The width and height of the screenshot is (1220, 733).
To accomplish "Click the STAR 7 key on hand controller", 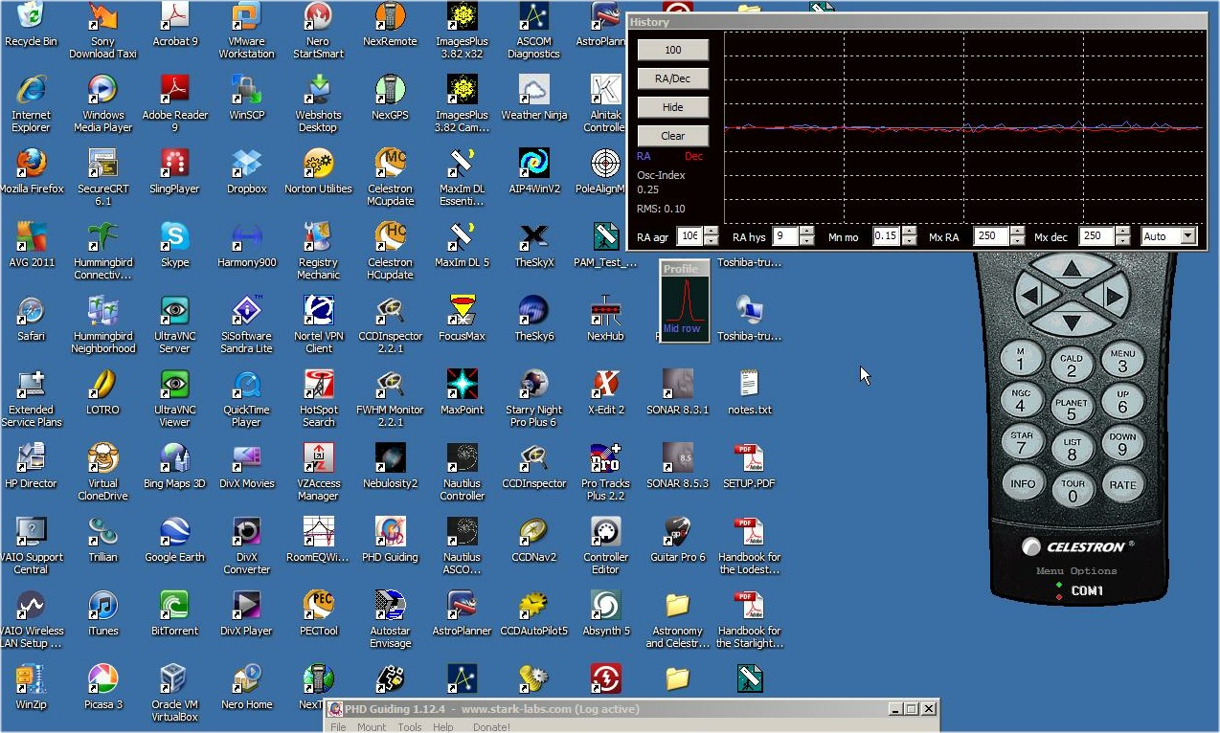I will [x=1022, y=442].
